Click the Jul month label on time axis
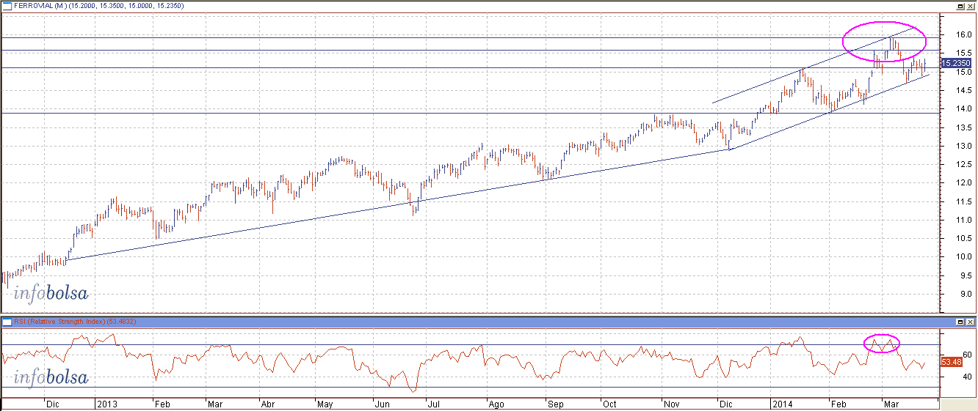978x411 pixels. pyautogui.click(x=432, y=404)
